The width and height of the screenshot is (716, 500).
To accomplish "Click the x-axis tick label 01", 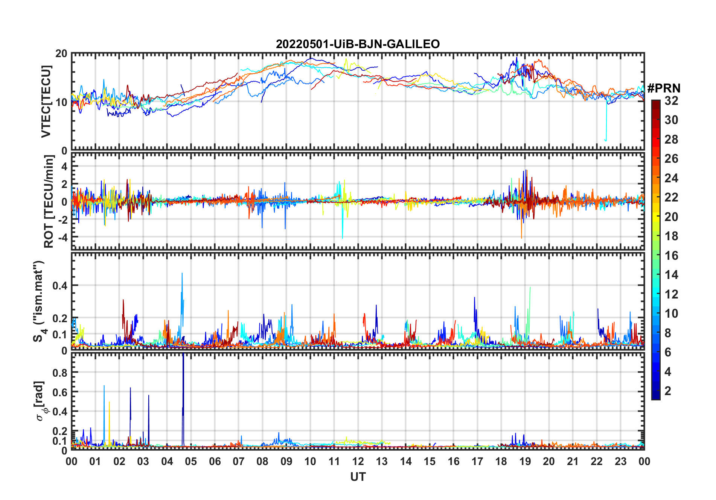I will point(95,462).
